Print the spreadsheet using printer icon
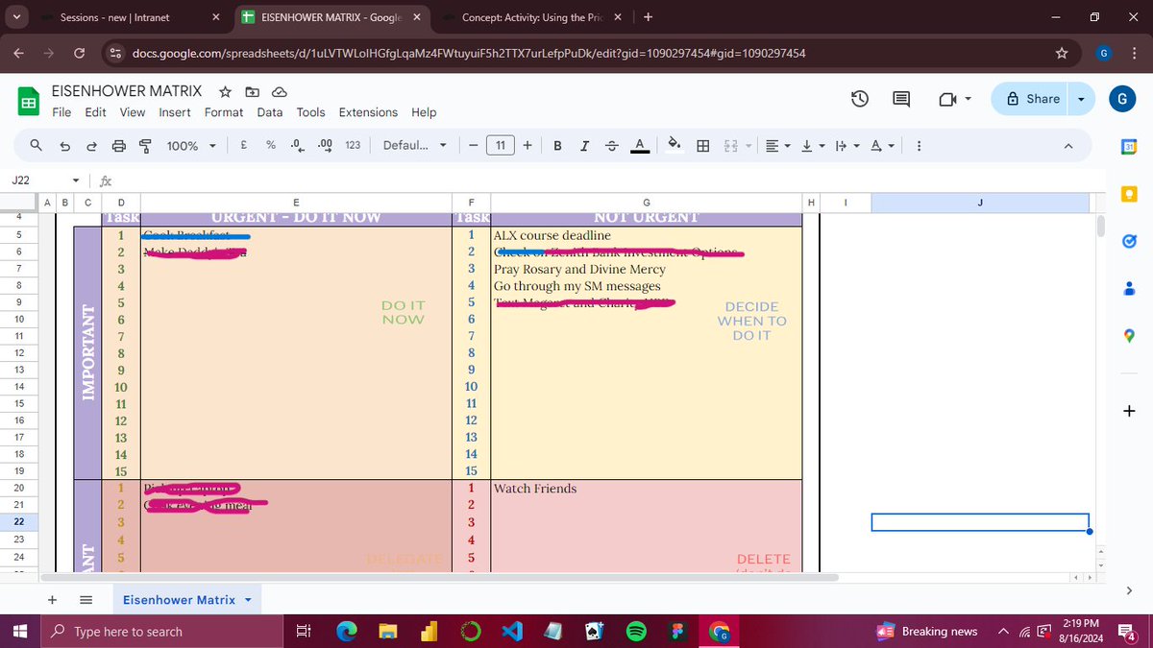This screenshot has width=1153, height=648. click(118, 146)
